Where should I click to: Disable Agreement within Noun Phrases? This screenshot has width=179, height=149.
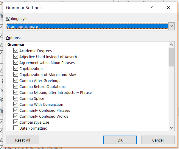pos(16,63)
